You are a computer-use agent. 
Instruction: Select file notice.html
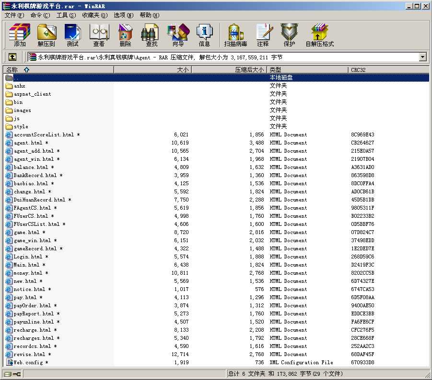pyautogui.click(x=29, y=289)
